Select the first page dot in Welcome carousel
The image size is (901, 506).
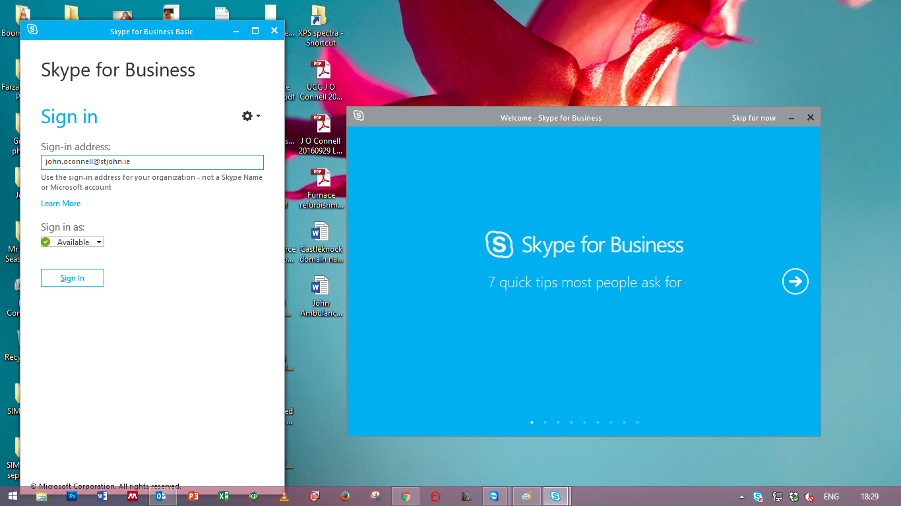coord(532,422)
